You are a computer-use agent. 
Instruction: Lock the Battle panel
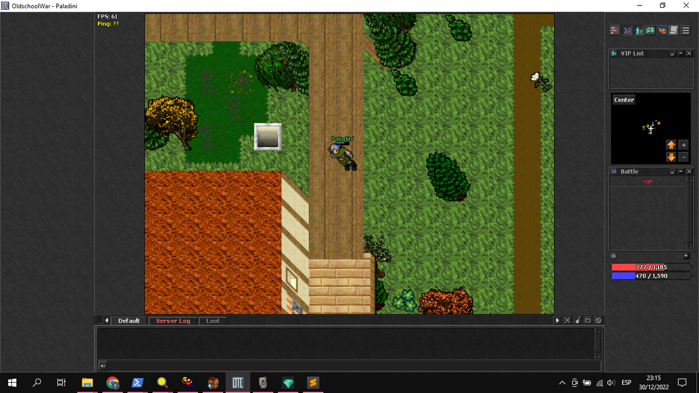tap(673, 171)
